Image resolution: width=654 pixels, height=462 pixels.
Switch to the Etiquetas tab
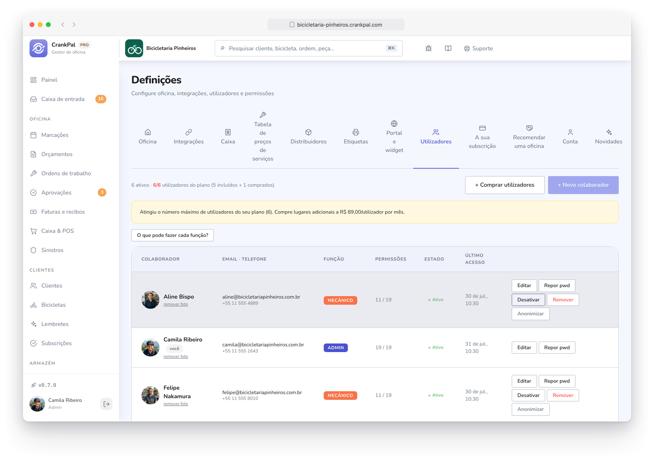point(356,137)
